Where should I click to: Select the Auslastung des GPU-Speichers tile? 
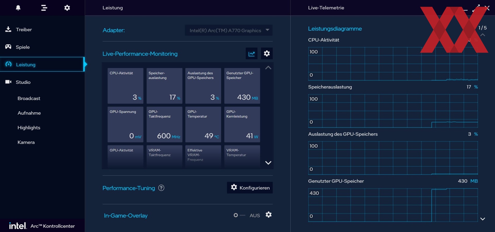203,86
